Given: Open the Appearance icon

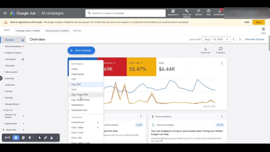Looking at the screenshot, I should (173, 13).
